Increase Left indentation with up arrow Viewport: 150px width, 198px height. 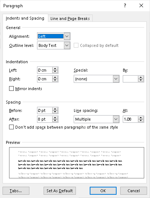55,69
